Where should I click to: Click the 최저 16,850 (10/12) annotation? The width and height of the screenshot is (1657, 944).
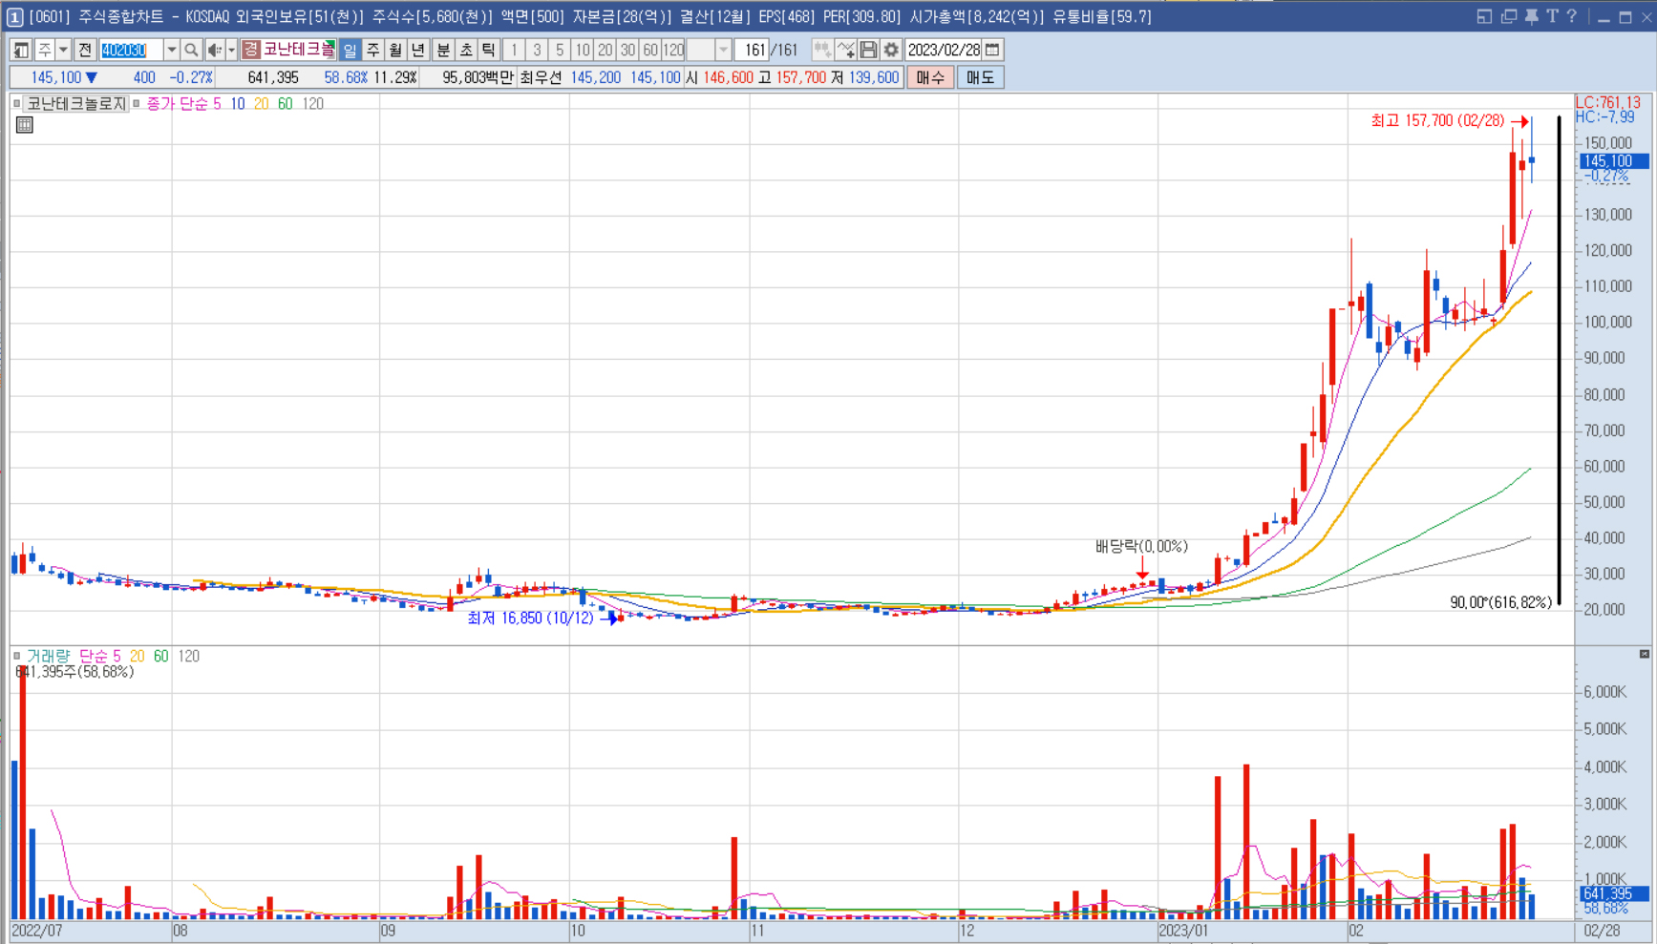[530, 619]
